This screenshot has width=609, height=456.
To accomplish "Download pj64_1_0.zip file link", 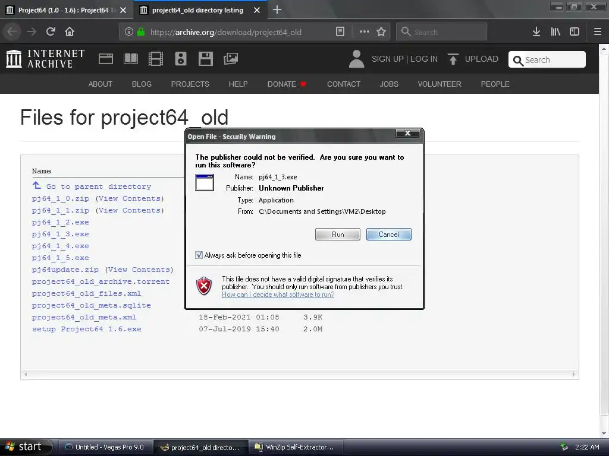I will (60, 198).
